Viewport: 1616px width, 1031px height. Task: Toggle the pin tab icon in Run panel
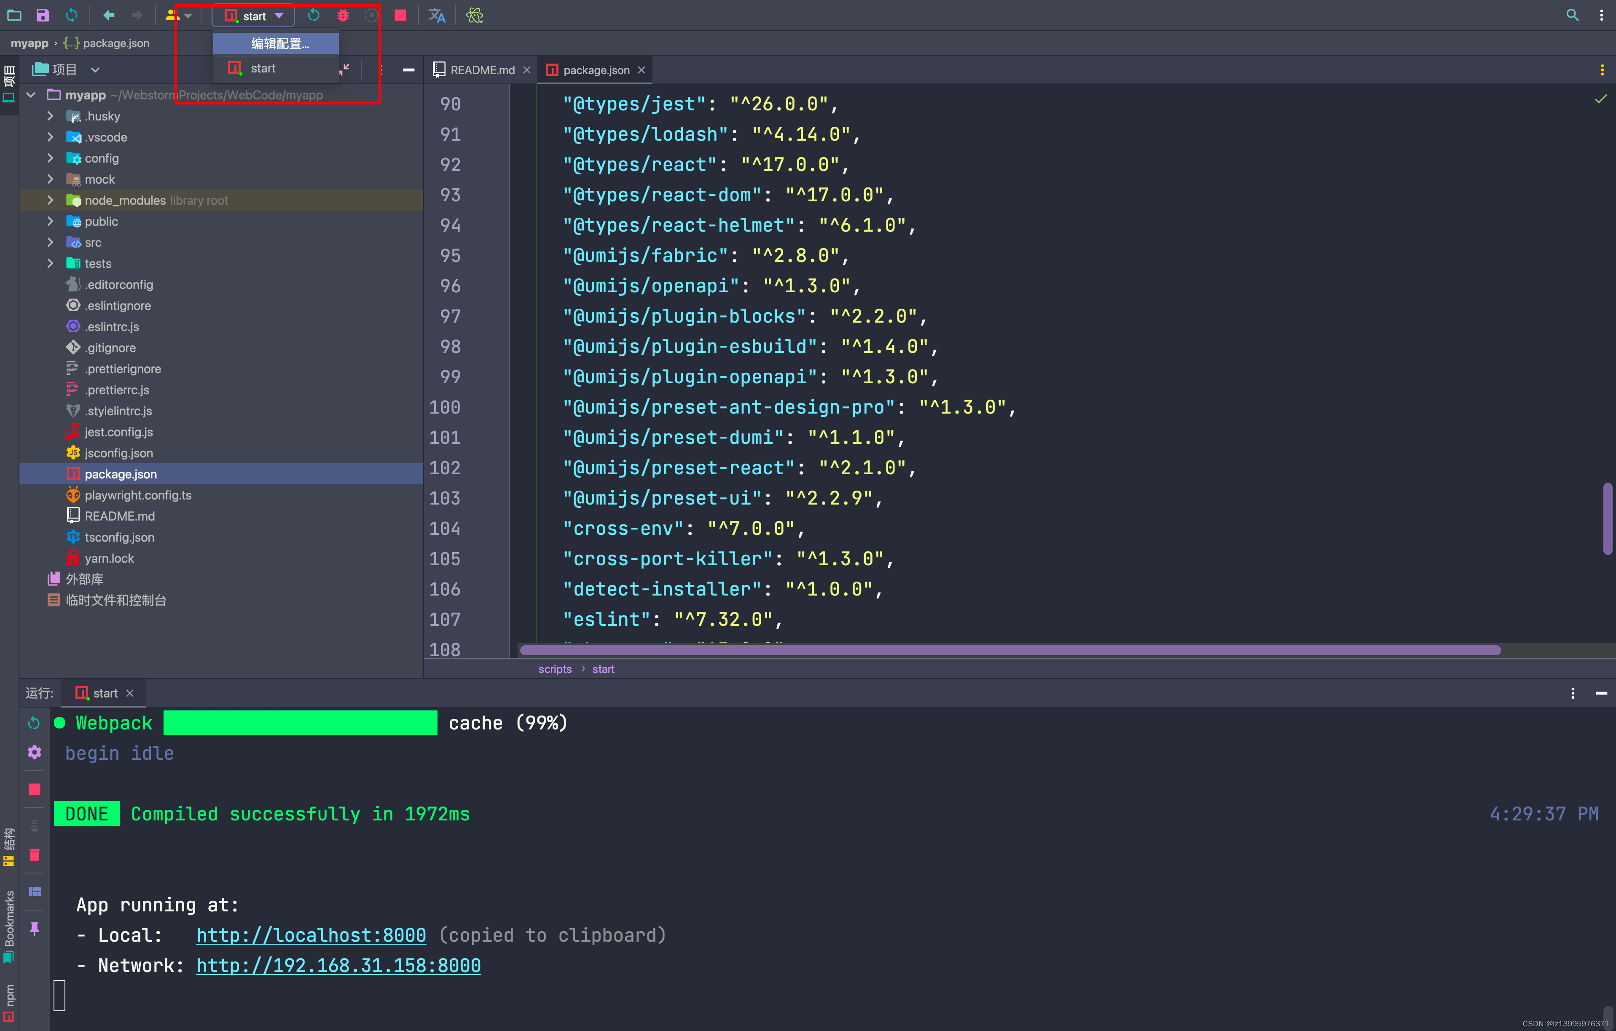(34, 928)
